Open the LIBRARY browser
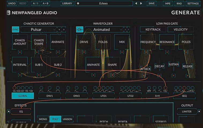The height and width of the screenshot is (128, 203). point(67,3)
